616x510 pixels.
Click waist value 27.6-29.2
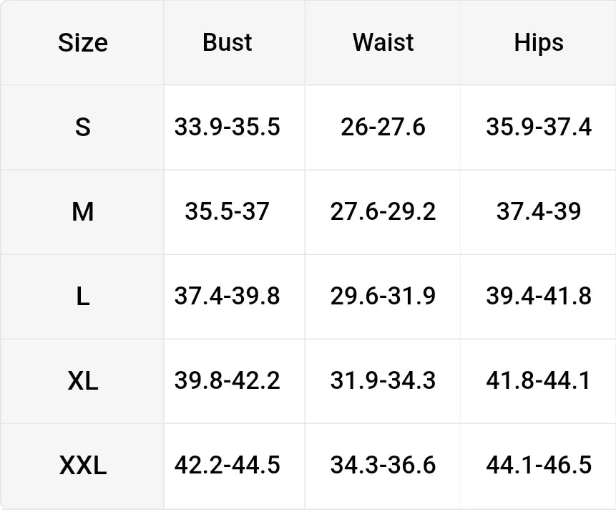[383, 211]
